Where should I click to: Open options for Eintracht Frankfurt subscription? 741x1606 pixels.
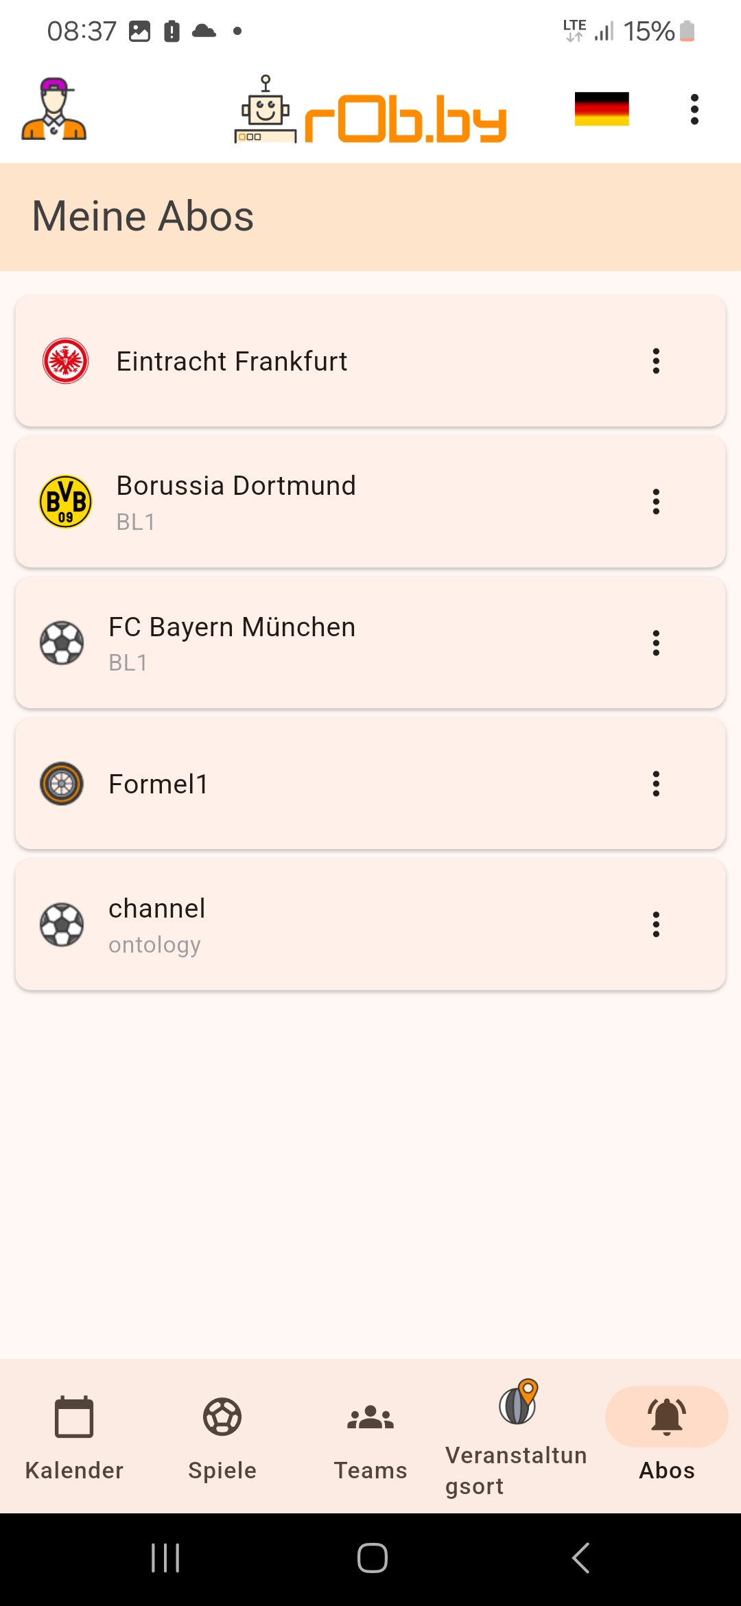(656, 361)
